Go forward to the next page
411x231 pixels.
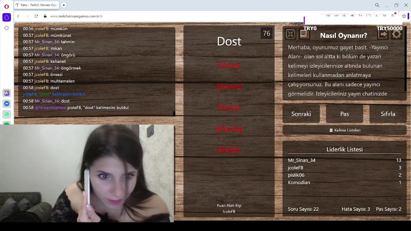coord(27,16)
